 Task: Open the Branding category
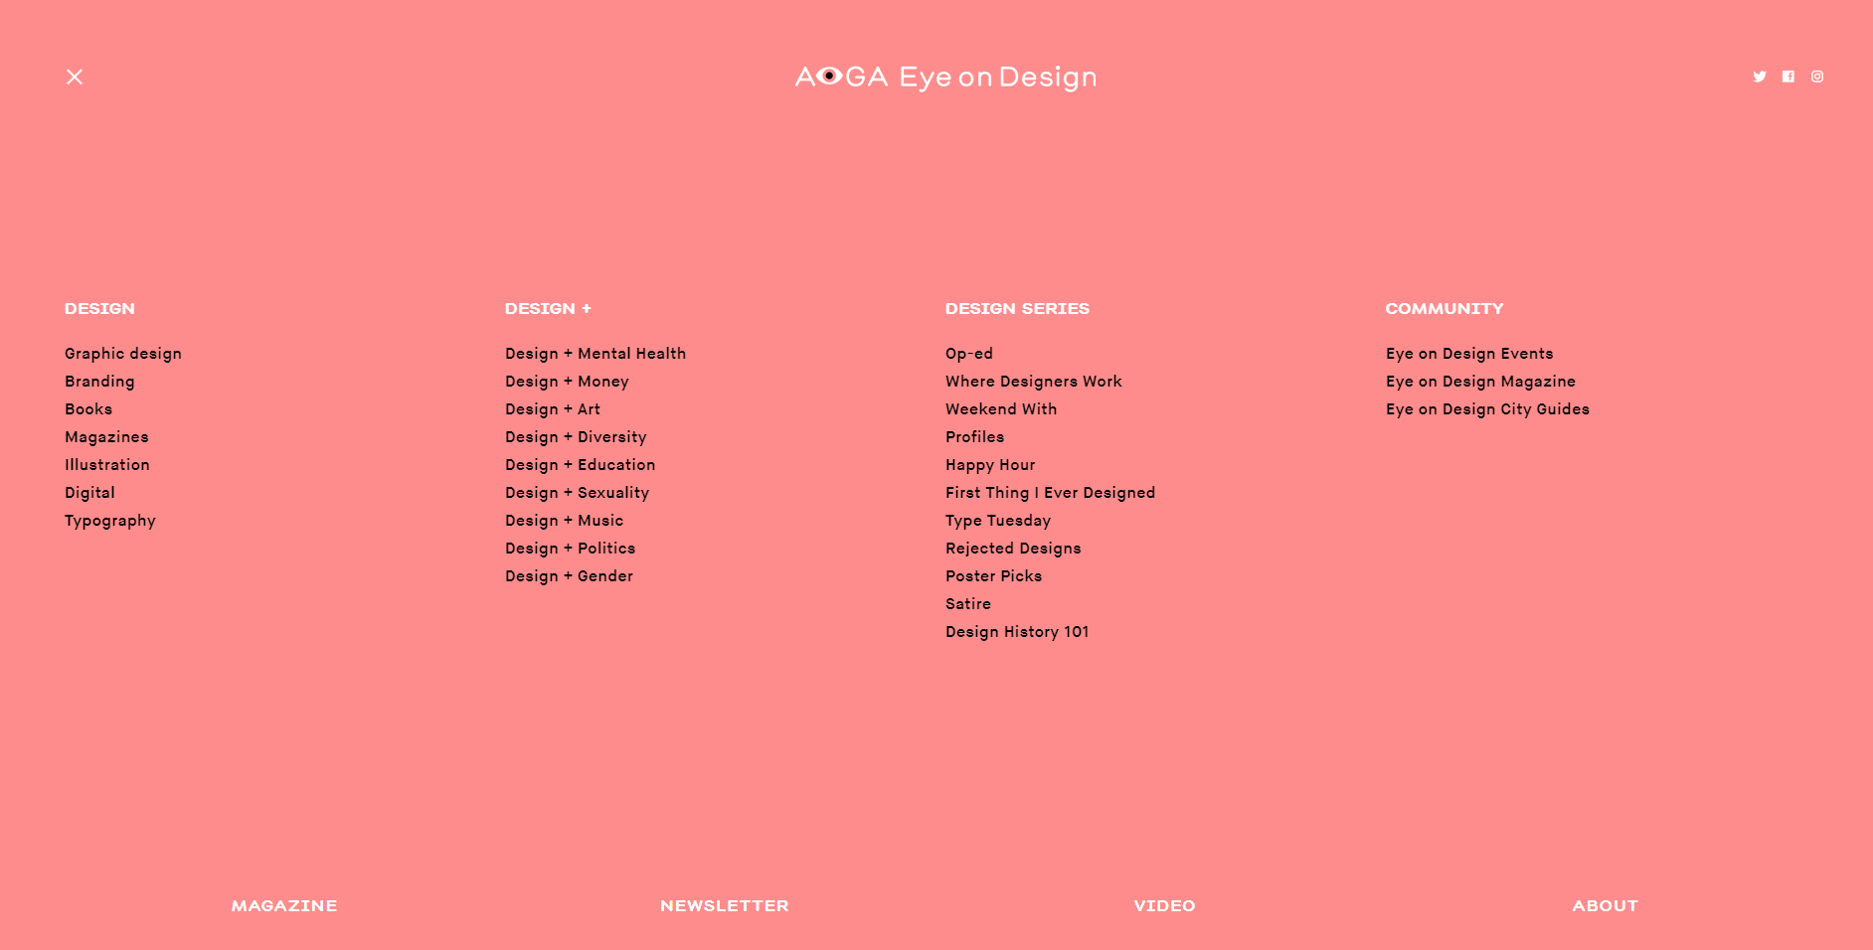click(99, 382)
